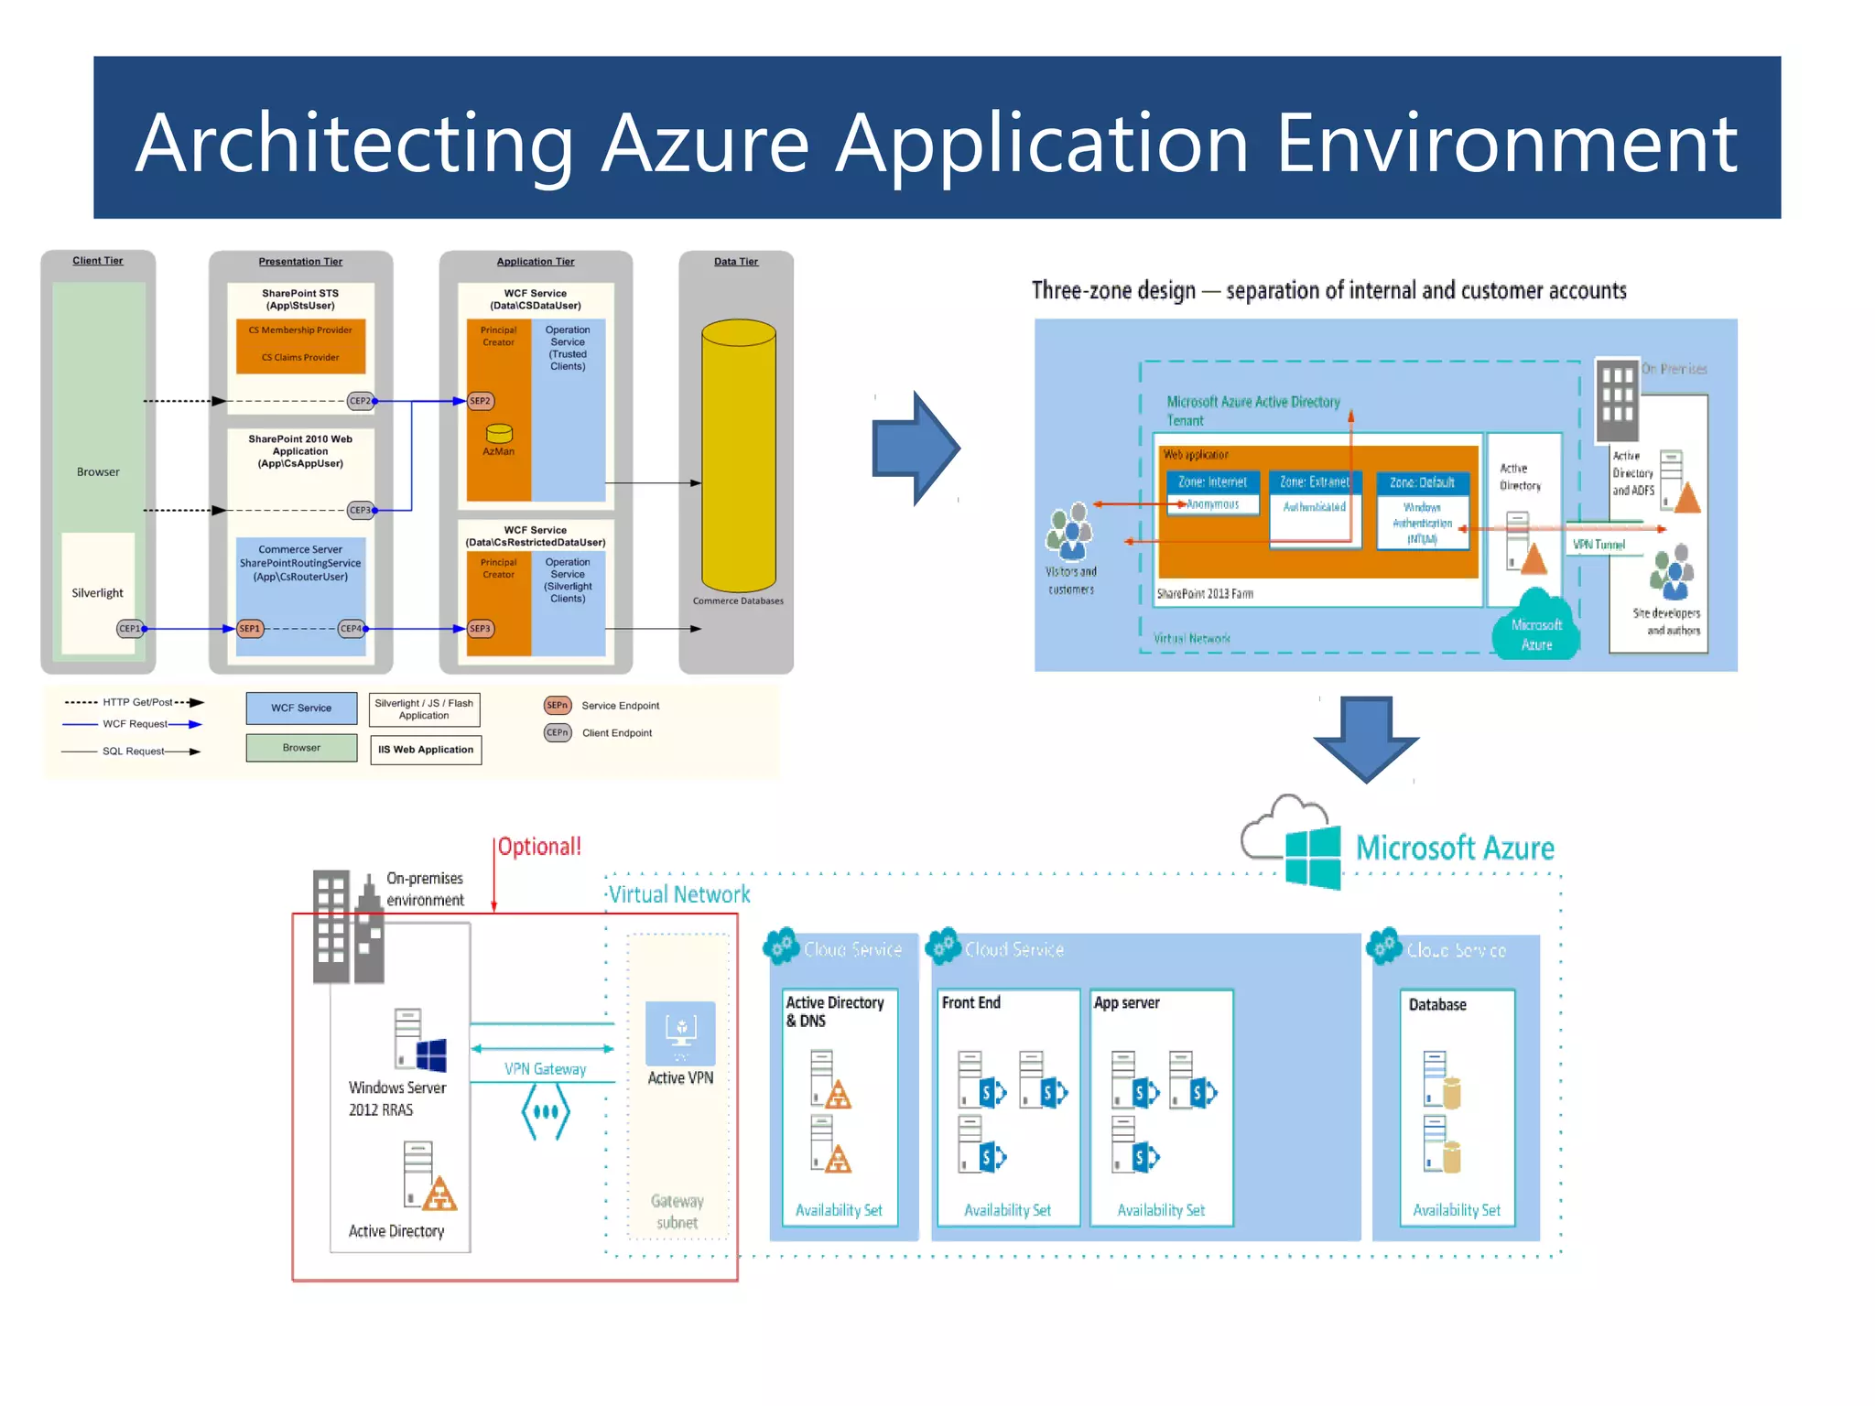The width and height of the screenshot is (1875, 1406).
Task: Select the VPN Gateway connector icon
Action: point(546,1111)
